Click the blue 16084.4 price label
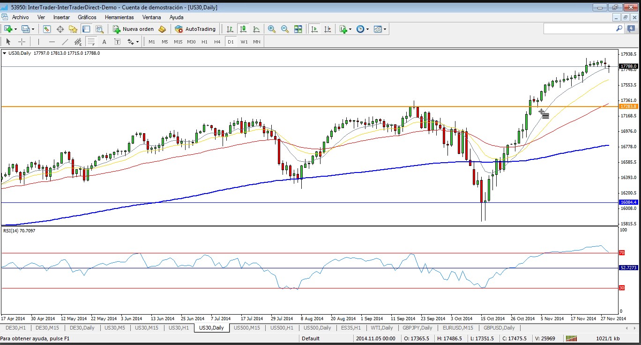Image resolution: width=641 pixels, height=345 pixels. point(628,202)
